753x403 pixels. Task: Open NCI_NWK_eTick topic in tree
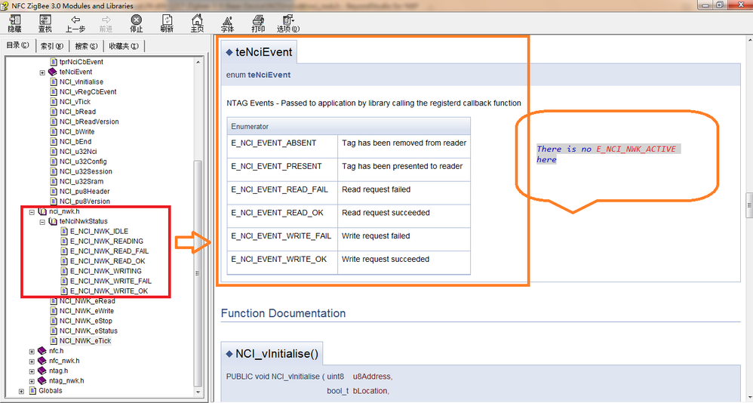click(85, 341)
